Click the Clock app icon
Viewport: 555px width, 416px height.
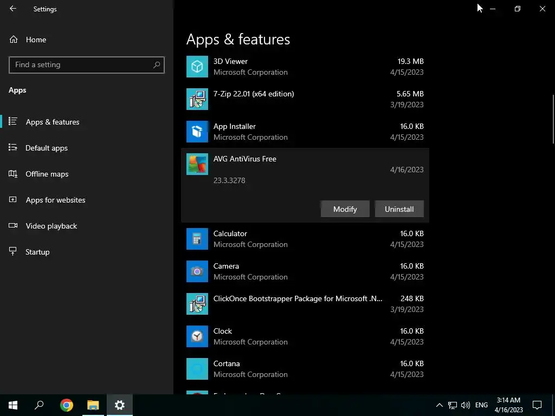click(x=197, y=336)
